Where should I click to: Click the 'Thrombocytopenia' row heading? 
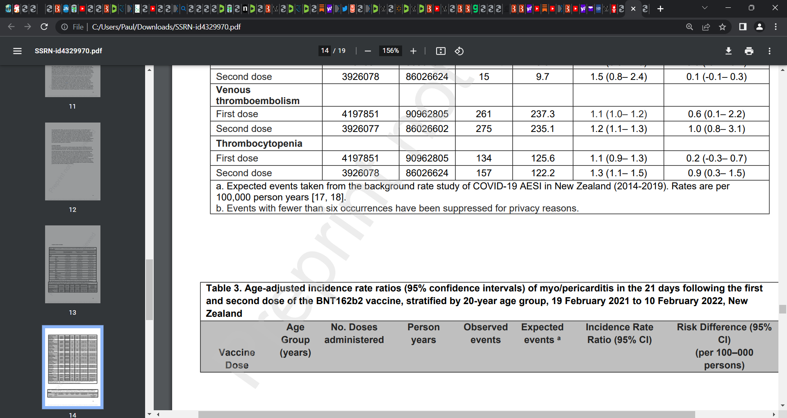tap(259, 143)
